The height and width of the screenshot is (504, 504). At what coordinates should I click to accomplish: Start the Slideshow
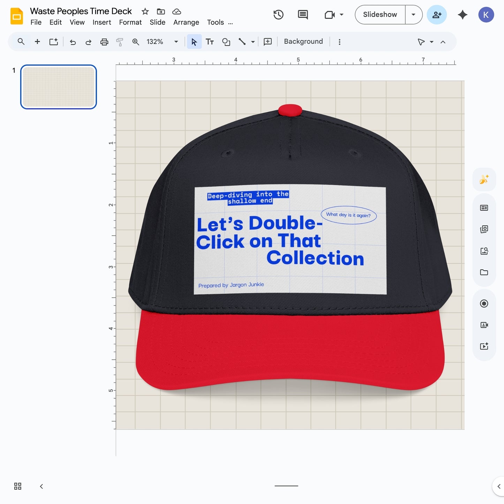click(x=380, y=15)
